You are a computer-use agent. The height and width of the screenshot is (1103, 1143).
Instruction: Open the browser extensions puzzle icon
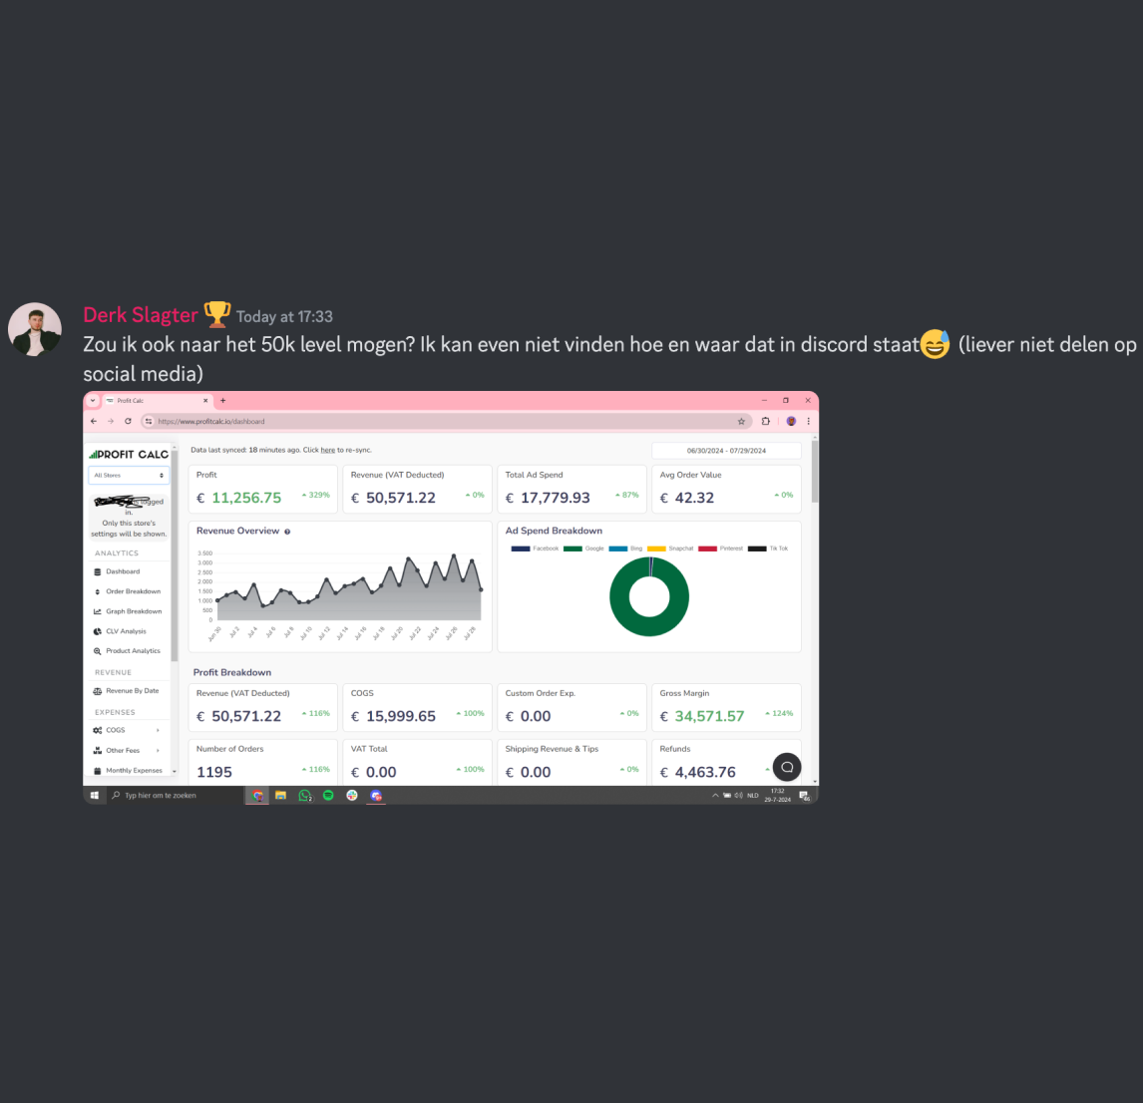[765, 422]
